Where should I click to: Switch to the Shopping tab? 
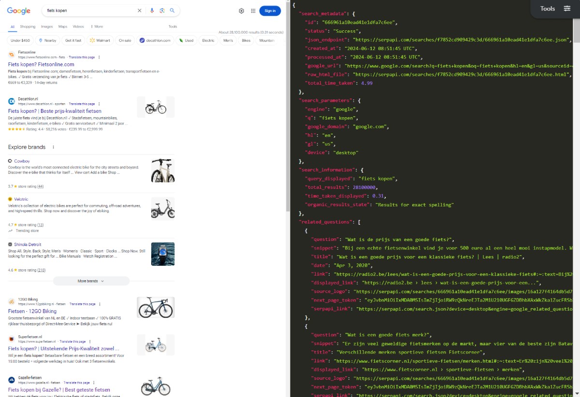pyautogui.click(x=28, y=27)
